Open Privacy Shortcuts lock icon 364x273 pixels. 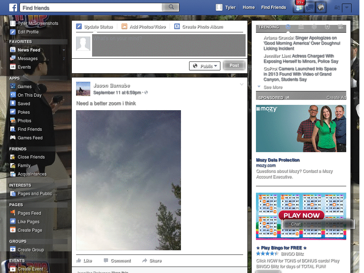(336, 7)
